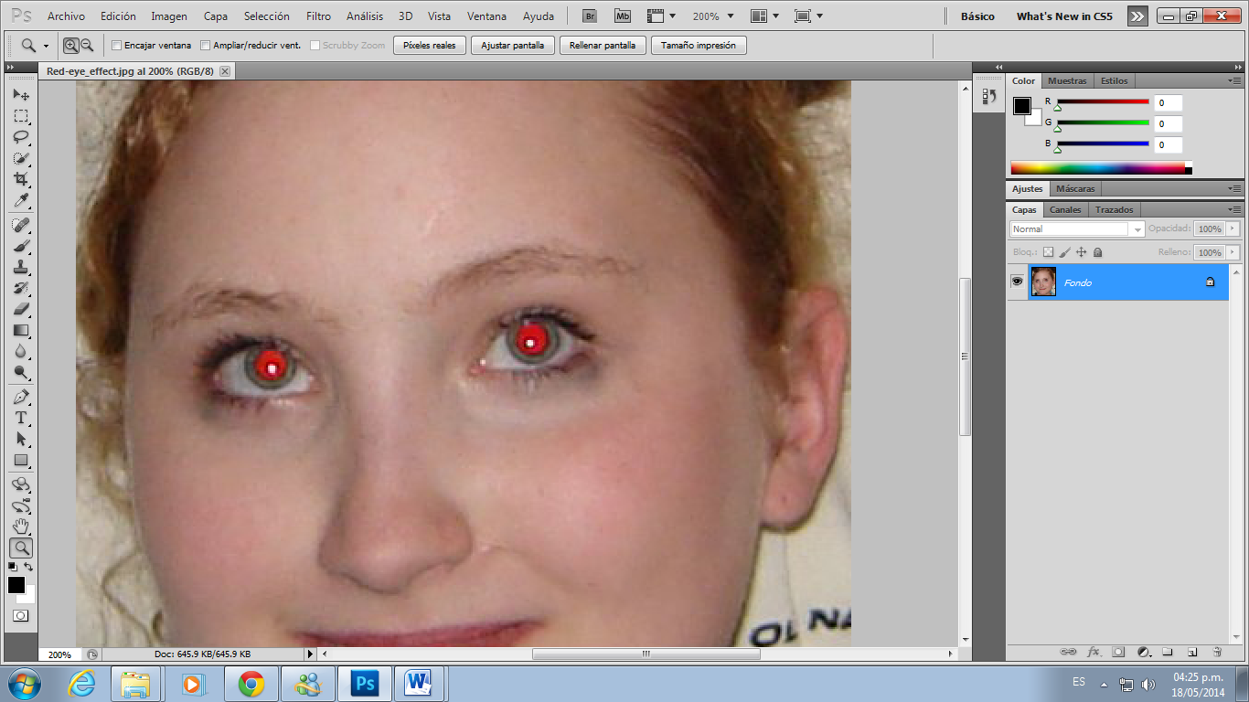
Task: Select the 3D Object Rotate tool
Action: pos(21,484)
